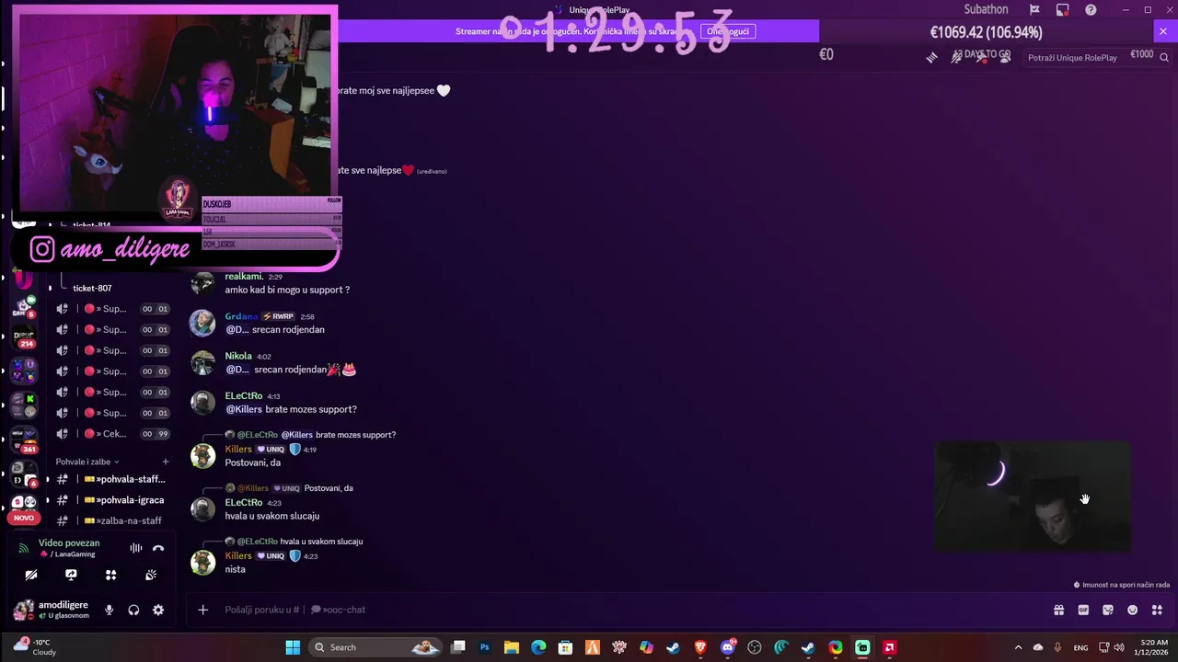Open Killers username on 'Postovani, da' message
Viewport: 1178px width, 662px height.
(x=238, y=450)
